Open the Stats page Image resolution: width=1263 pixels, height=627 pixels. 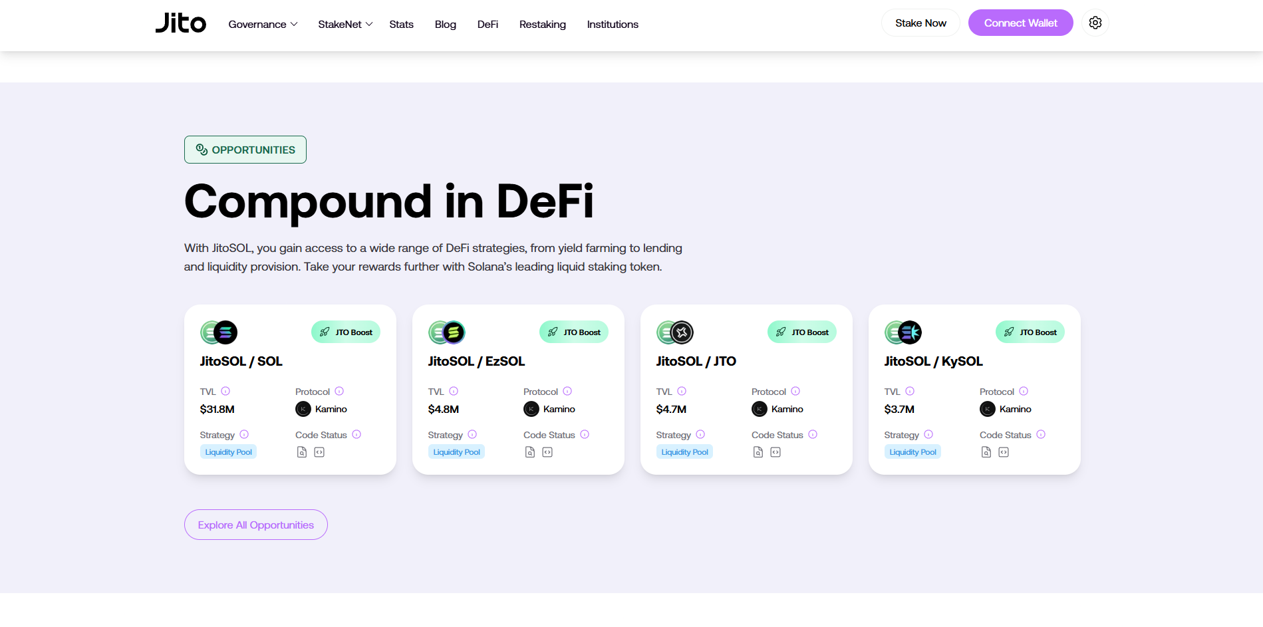[x=401, y=24]
